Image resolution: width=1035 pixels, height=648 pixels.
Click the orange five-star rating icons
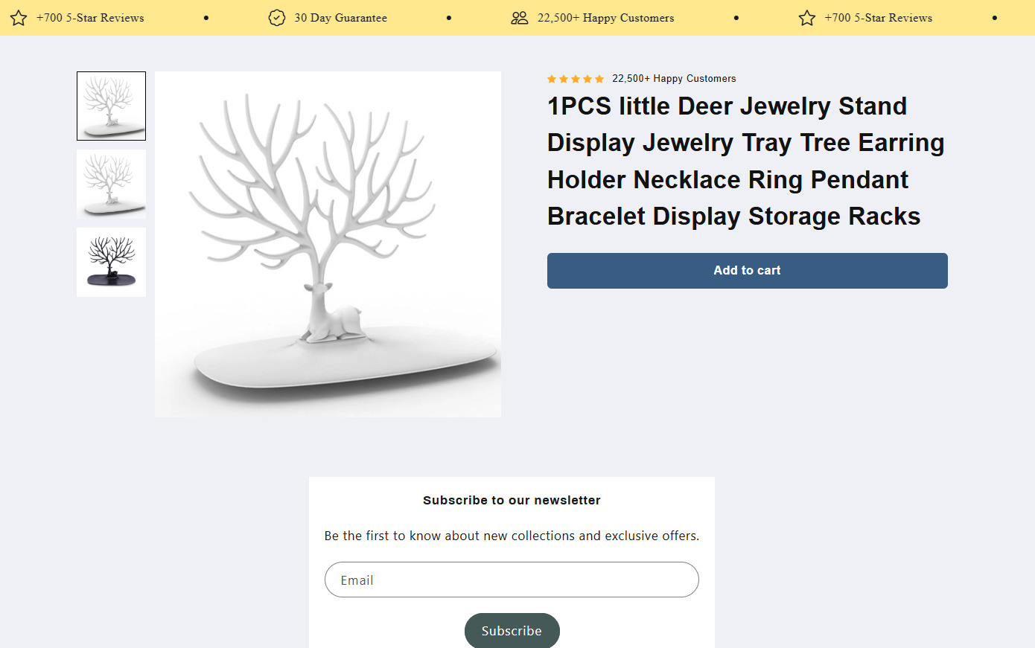click(576, 79)
